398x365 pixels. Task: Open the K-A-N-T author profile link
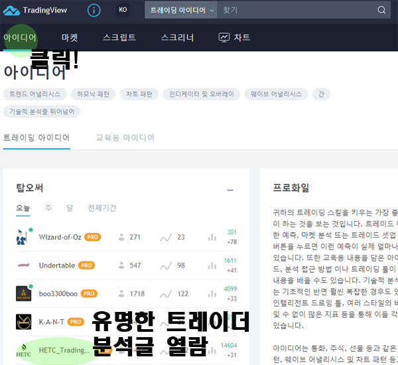(x=52, y=322)
